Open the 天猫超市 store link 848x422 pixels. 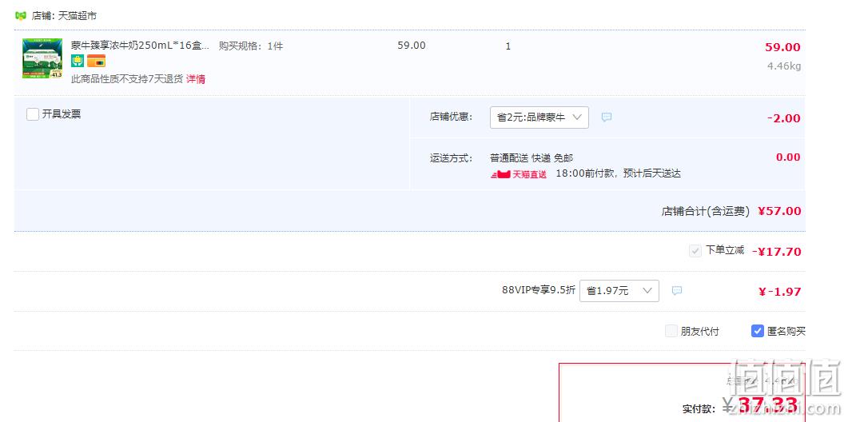click(x=78, y=16)
